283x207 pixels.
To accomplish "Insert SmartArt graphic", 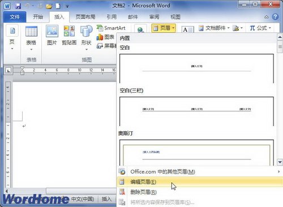I will coord(111,28).
